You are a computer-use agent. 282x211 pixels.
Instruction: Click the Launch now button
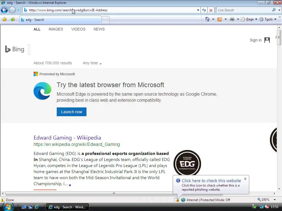coord(72,112)
